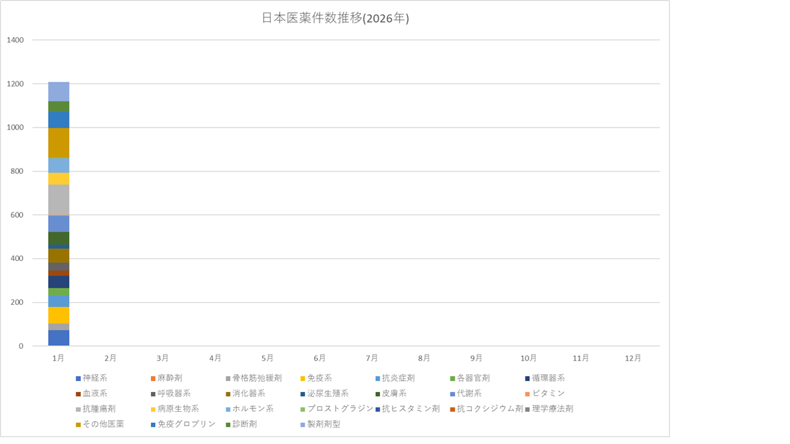The height and width of the screenshot is (444, 790).
Task: Select the 麻酔剤 legend entry
Action: pyautogui.click(x=169, y=378)
